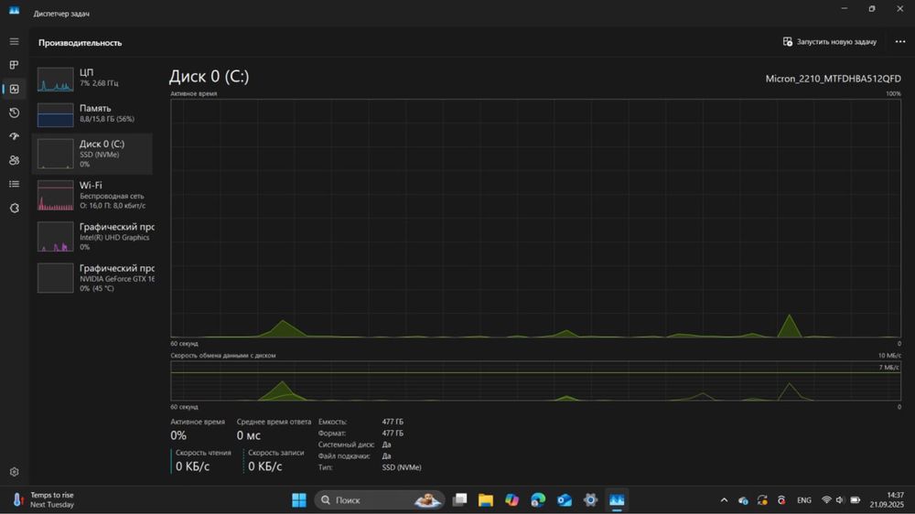Image resolution: width=915 pixels, height=514 pixels.
Task: Click the Диск 0 (C:) heading
Action: point(209,77)
